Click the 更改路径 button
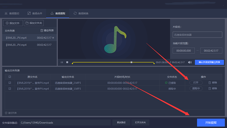 [121, 123]
